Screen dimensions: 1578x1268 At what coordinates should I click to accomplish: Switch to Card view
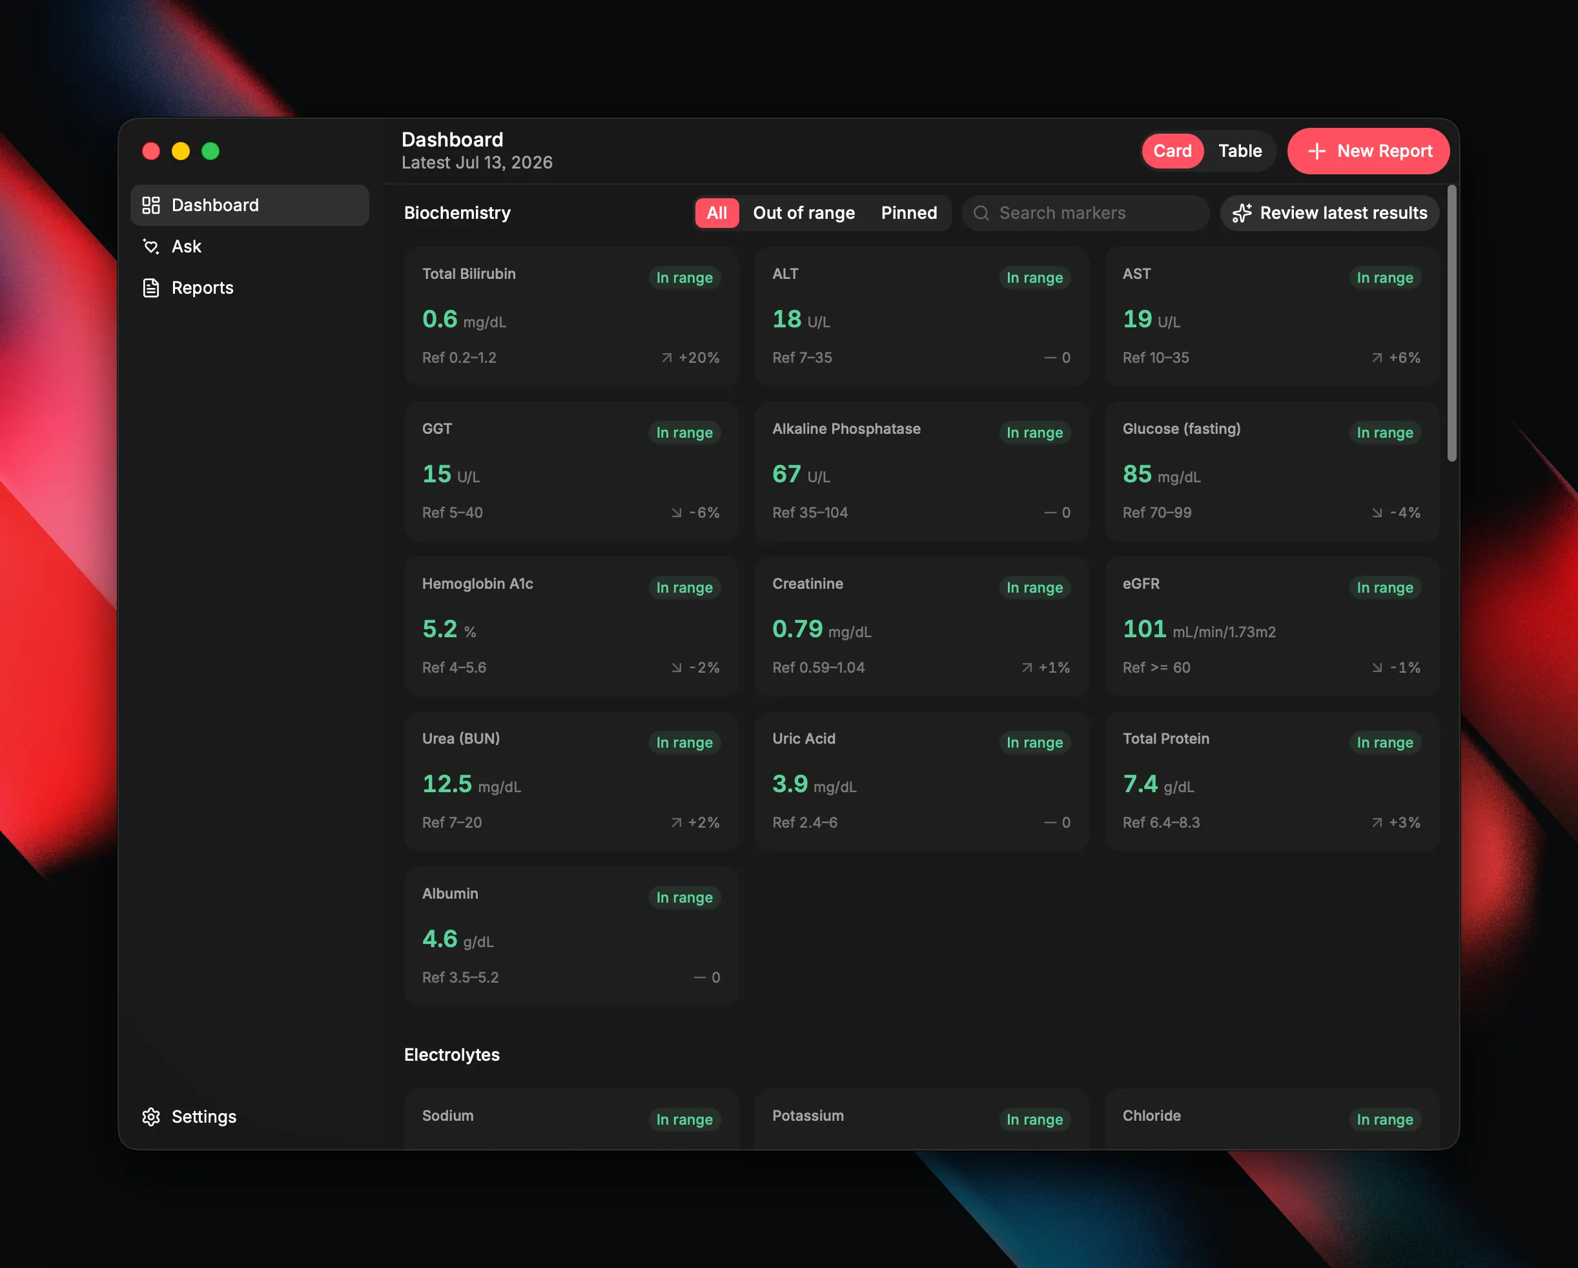click(x=1173, y=150)
